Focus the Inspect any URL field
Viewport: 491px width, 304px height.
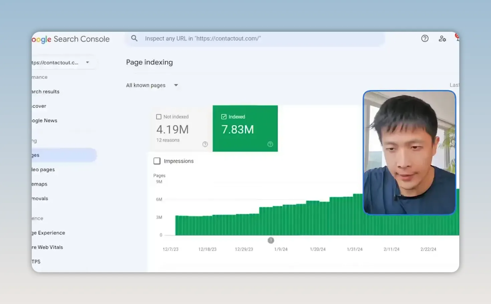click(255, 39)
